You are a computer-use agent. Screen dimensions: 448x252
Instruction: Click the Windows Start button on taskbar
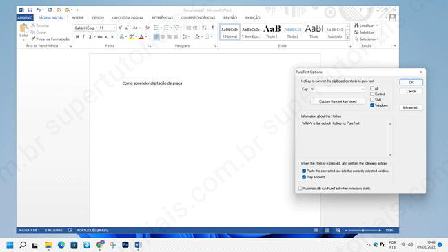pyautogui.click(x=10, y=245)
